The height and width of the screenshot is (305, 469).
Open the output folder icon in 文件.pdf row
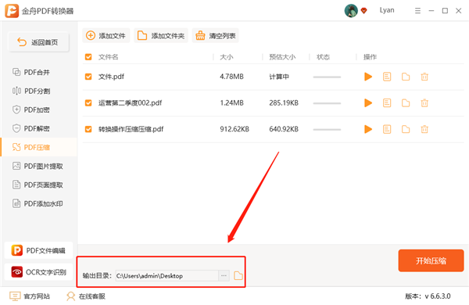pyautogui.click(x=406, y=77)
